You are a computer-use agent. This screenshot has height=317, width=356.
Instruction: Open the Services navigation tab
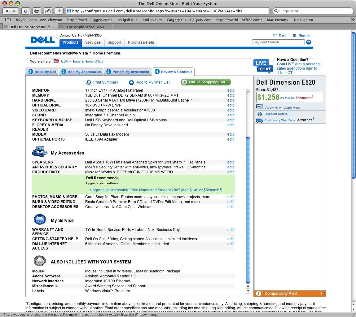pyautogui.click(x=93, y=42)
